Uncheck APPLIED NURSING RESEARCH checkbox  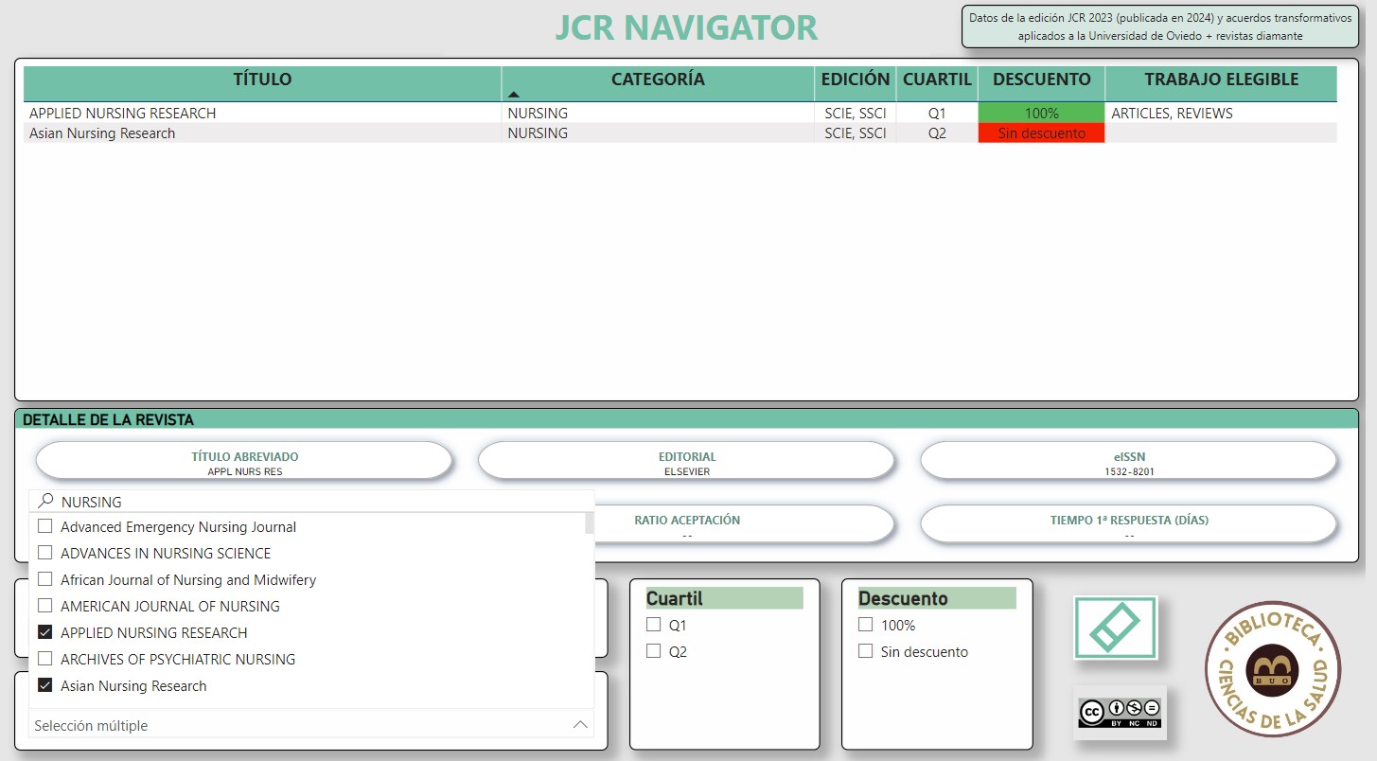(44, 632)
